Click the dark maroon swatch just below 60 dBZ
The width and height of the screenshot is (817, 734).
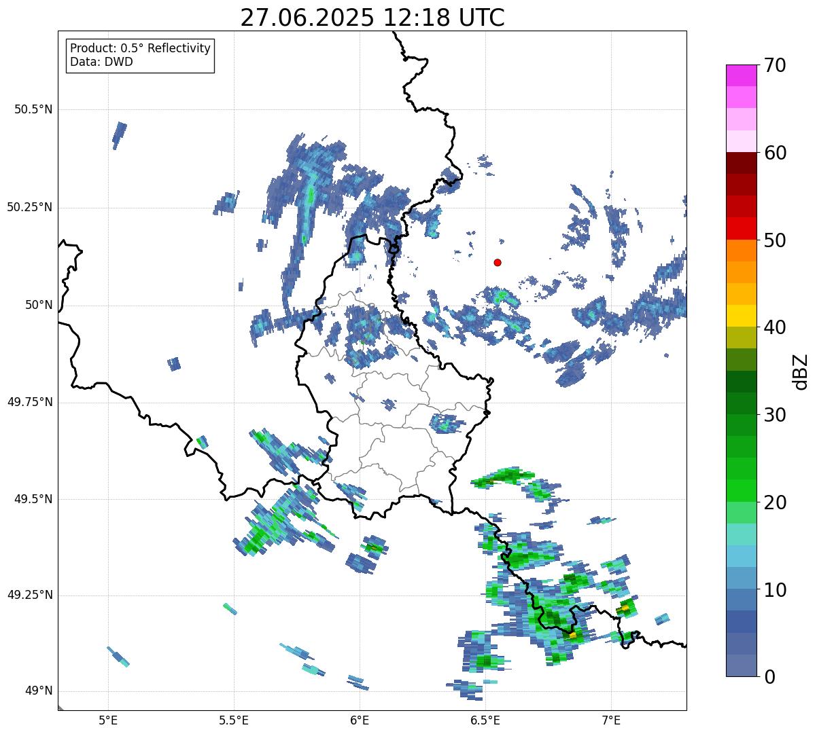[741, 163]
